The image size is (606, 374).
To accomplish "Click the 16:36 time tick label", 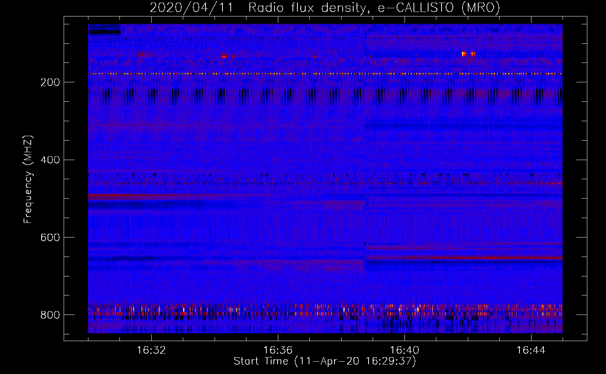I will [x=278, y=350].
